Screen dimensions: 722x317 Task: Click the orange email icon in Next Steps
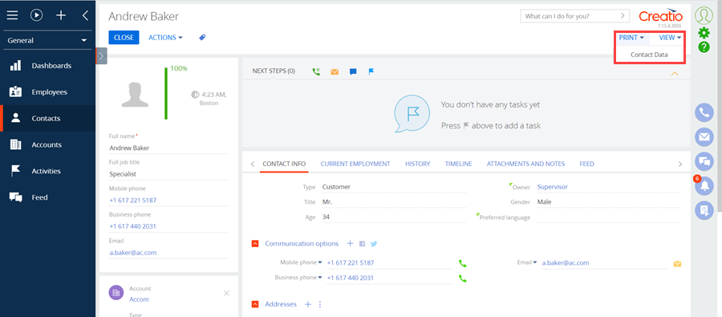[x=335, y=71]
